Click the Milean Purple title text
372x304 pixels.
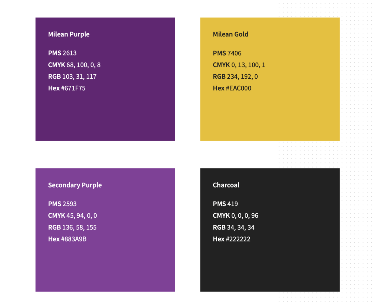point(69,34)
